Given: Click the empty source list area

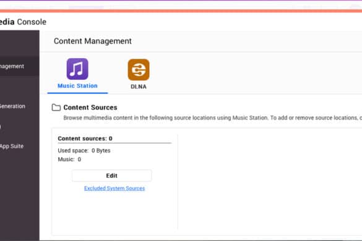Looking at the screenshot, I should pos(270,182).
